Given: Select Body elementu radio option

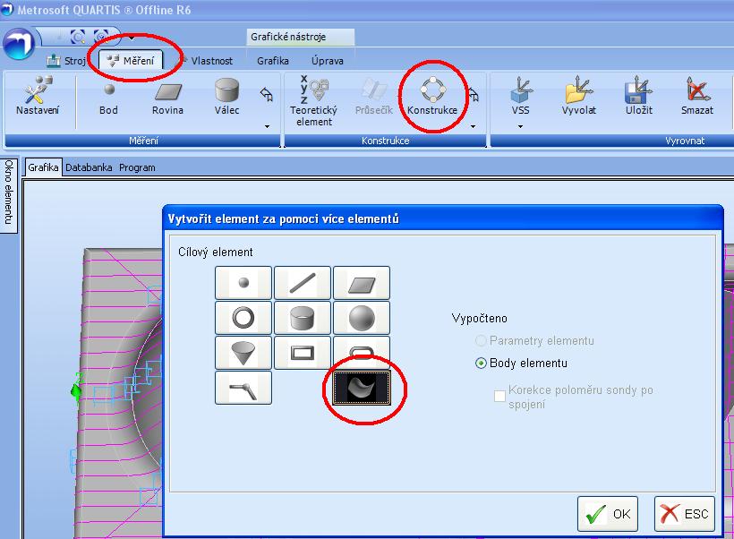Looking at the screenshot, I should pos(521,363).
